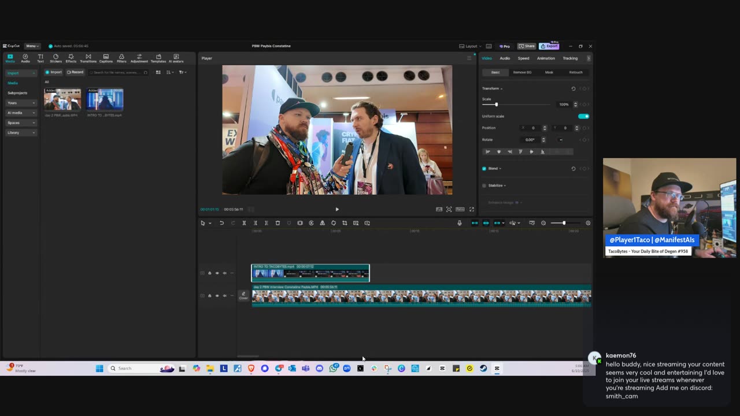Open the Transitions panel

(88, 58)
